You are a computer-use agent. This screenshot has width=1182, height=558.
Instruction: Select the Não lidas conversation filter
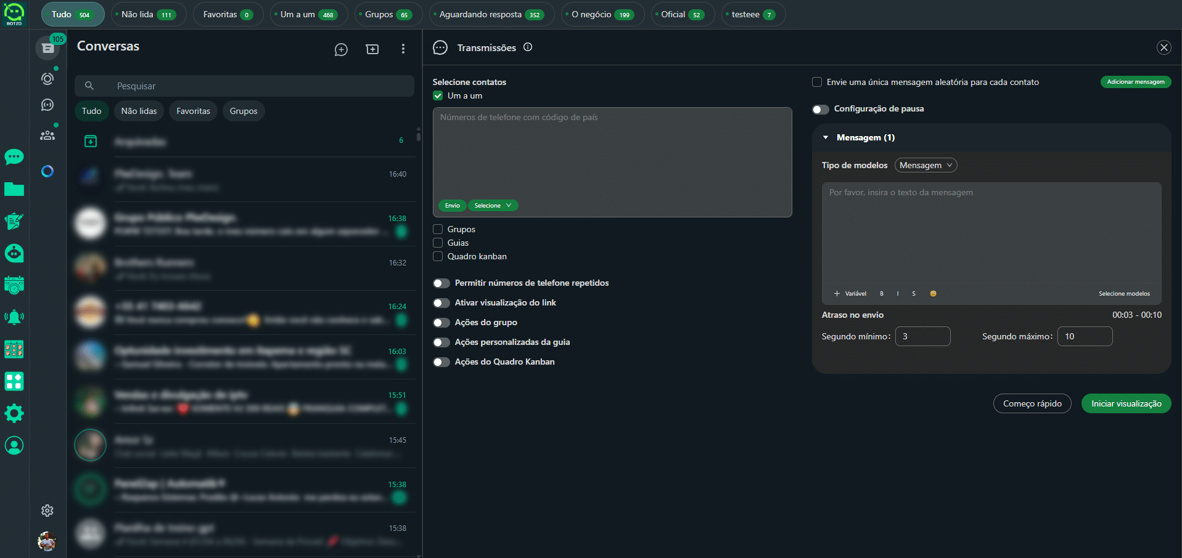[139, 111]
